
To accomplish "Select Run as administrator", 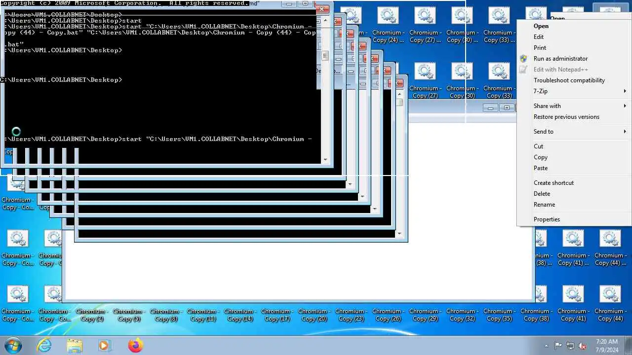I will click(x=574, y=59).
